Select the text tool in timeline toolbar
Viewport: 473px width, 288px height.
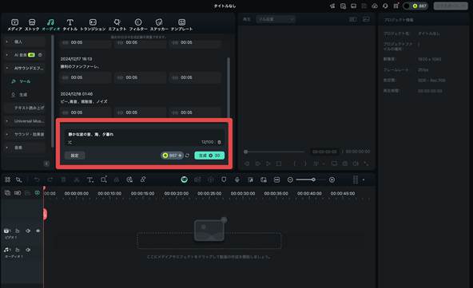tap(90, 180)
